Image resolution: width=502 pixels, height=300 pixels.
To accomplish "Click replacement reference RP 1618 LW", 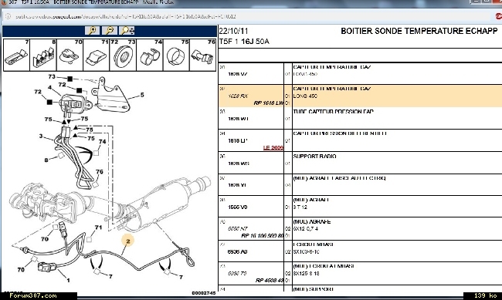I will pyautogui.click(x=269, y=103).
